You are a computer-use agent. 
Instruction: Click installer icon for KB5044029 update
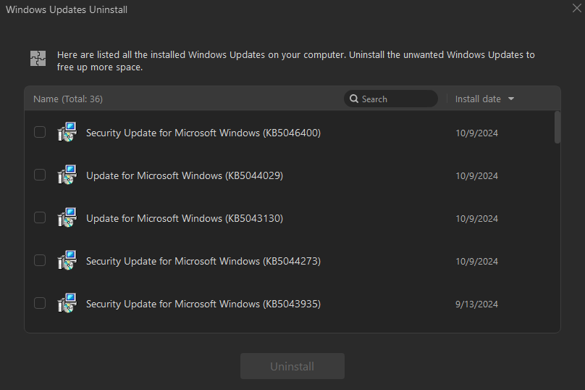coord(67,175)
